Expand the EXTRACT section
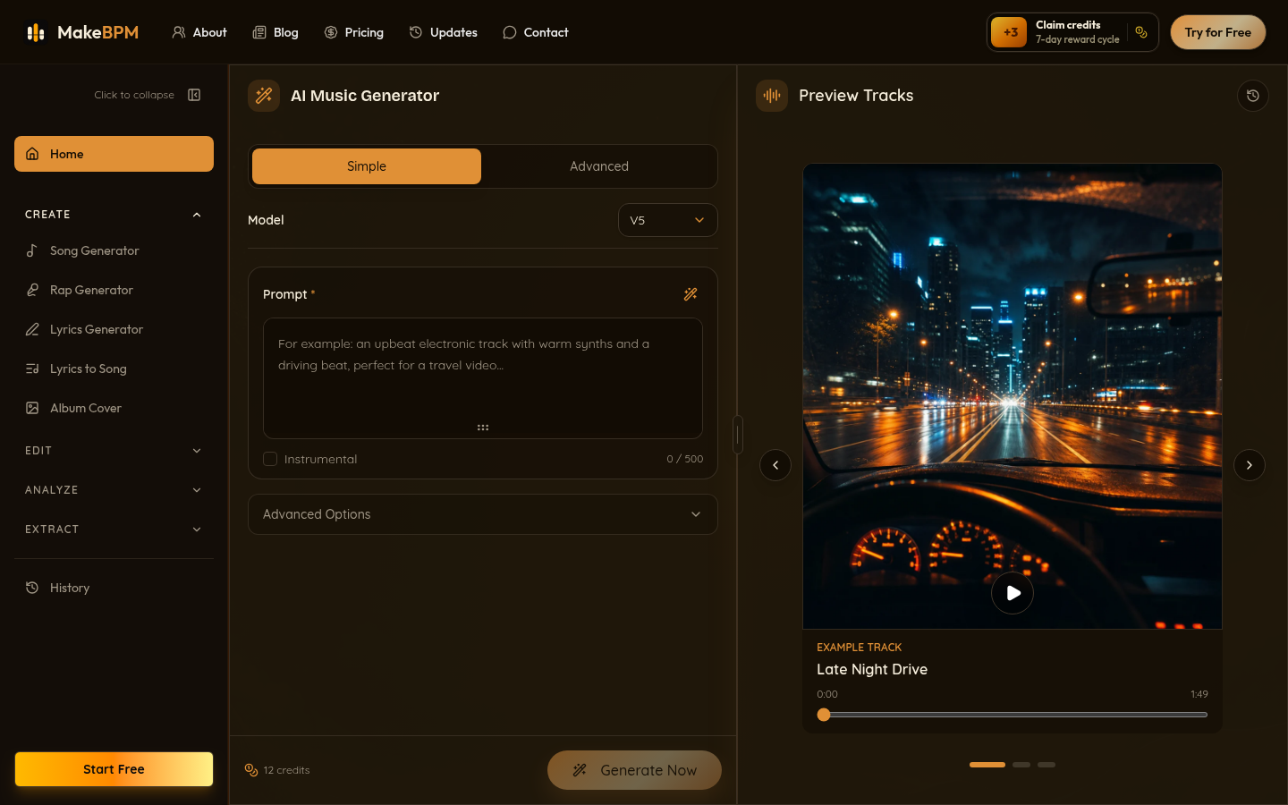Viewport: 1288px width, 805px height. click(x=114, y=530)
